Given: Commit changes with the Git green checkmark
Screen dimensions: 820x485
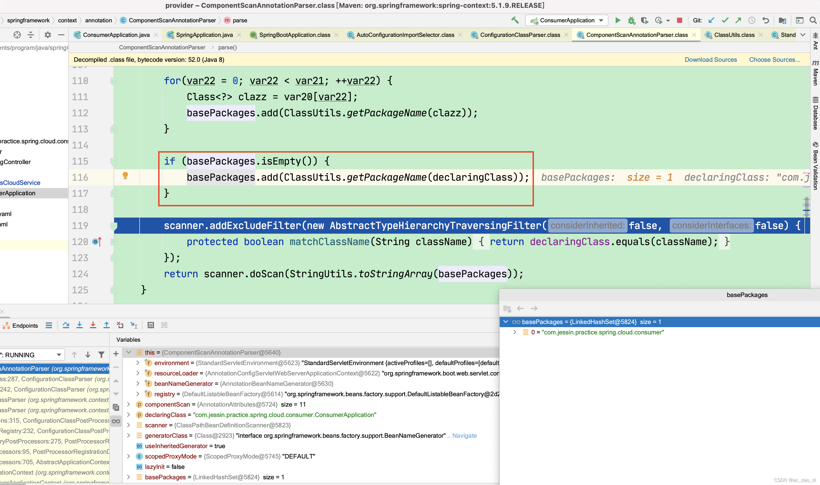Looking at the screenshot, I should point(725,20).
